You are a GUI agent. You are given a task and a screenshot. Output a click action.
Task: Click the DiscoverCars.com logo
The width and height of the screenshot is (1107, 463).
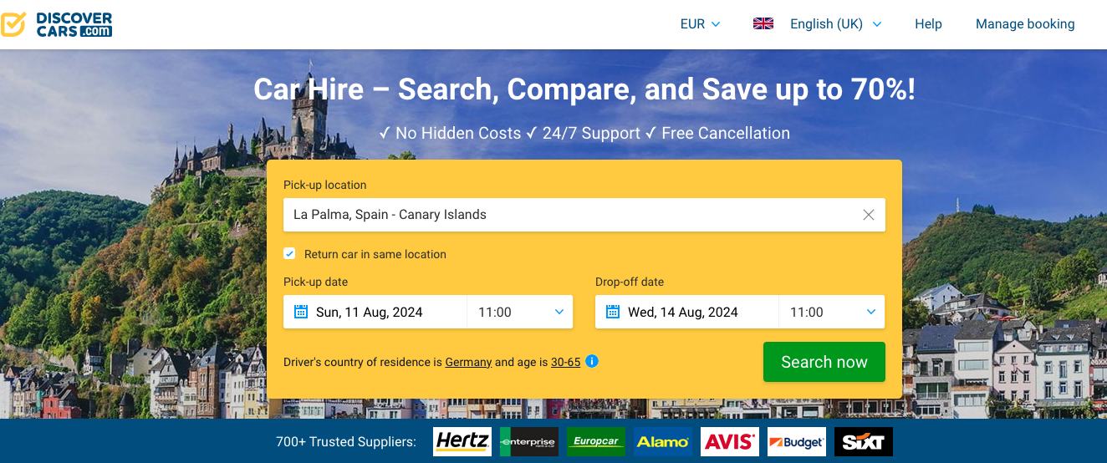tap(57, 24)
